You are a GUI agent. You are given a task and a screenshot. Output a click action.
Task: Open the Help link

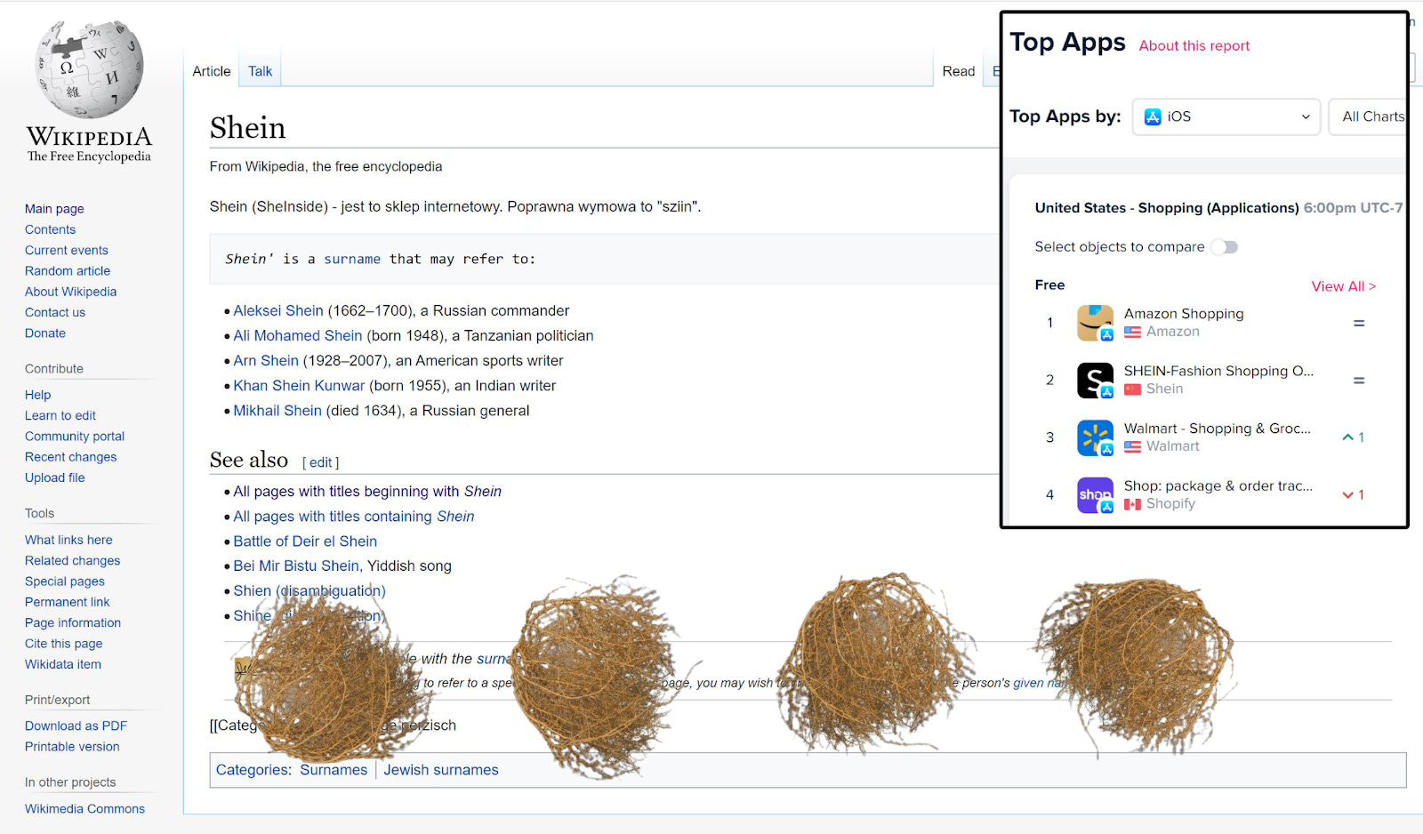38,395
